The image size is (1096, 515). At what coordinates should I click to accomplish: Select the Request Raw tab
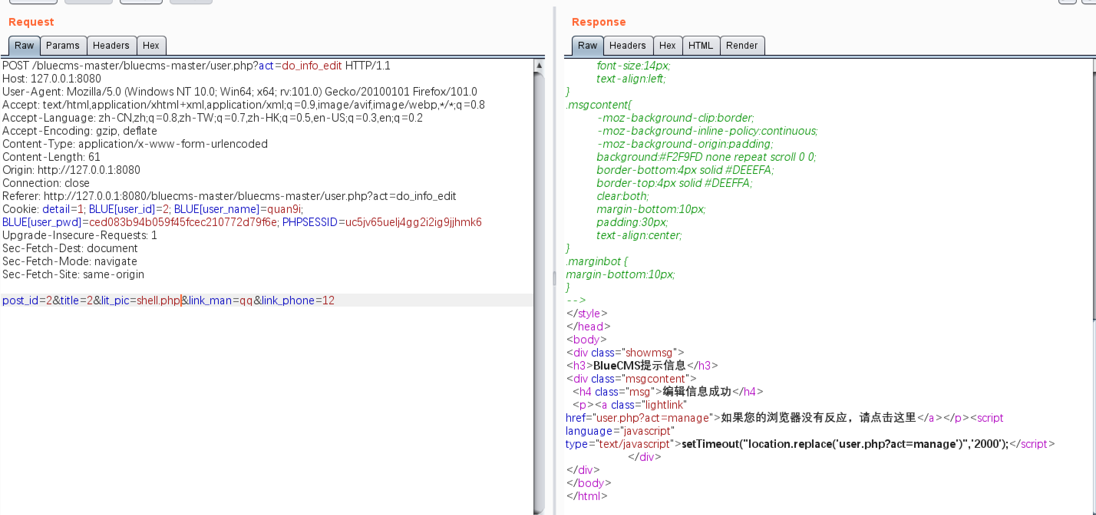pyautogui.click(x=24, y=46)
